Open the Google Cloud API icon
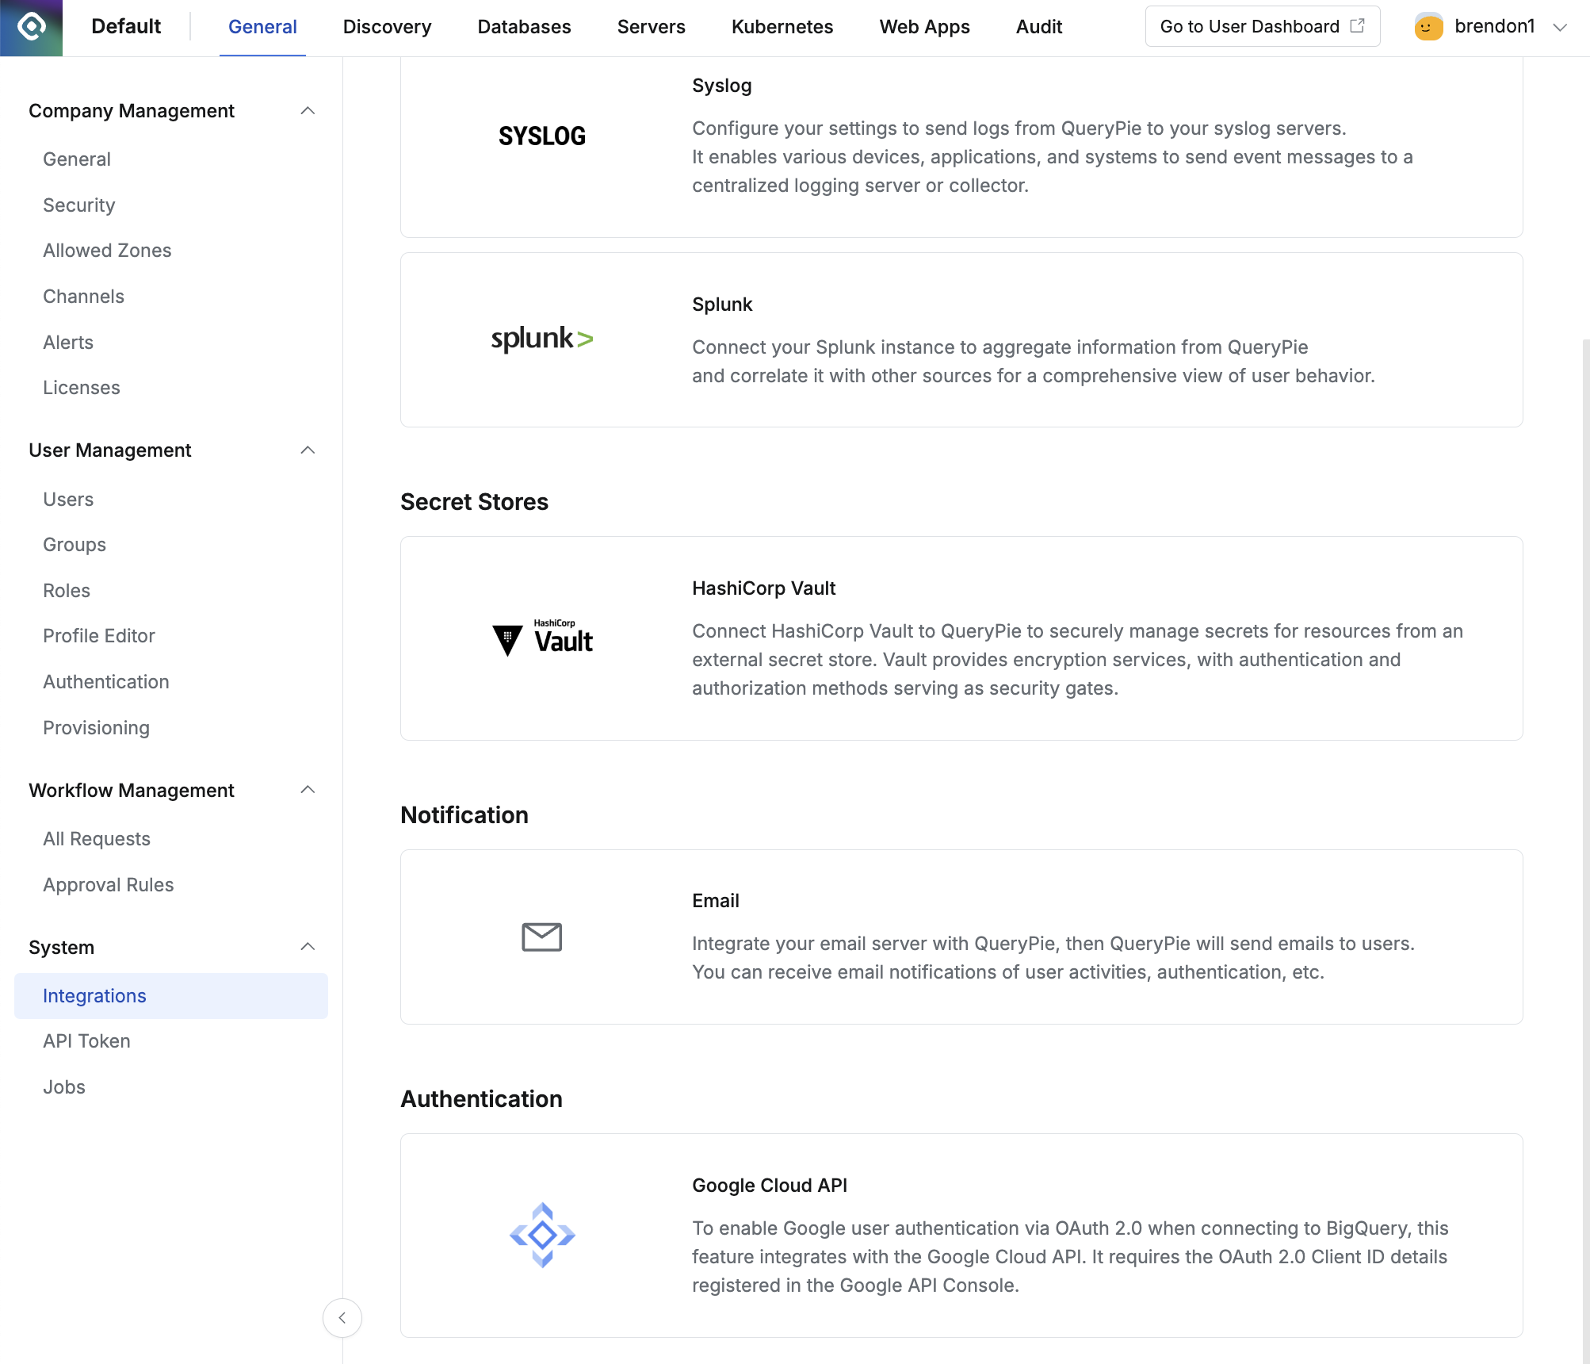The width and height of the screenshot is (1590, 1364). click(541, 1234)
